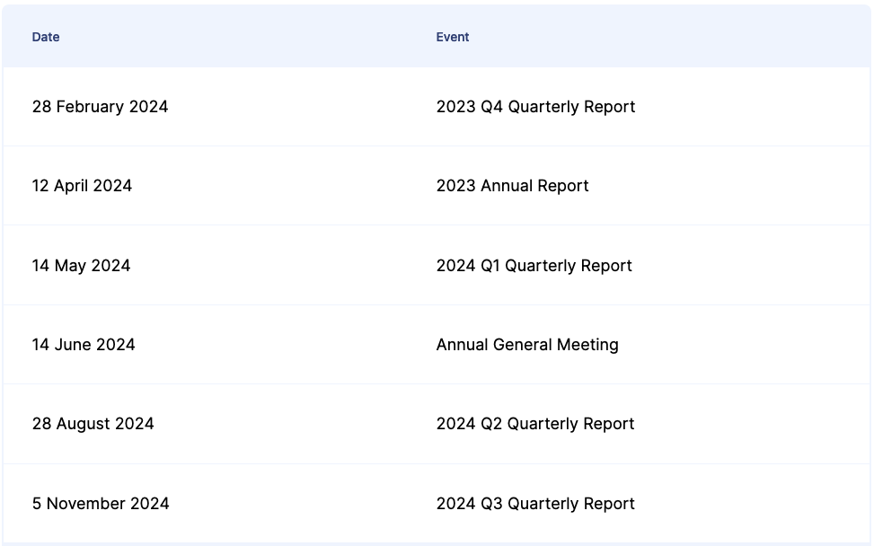Select the 28 August 2024 date cell
874x546 pixels.
coord(93,424)
